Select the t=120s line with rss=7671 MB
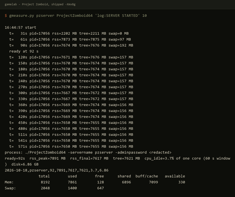Screen dimensions: 235x197 point(71,57)
